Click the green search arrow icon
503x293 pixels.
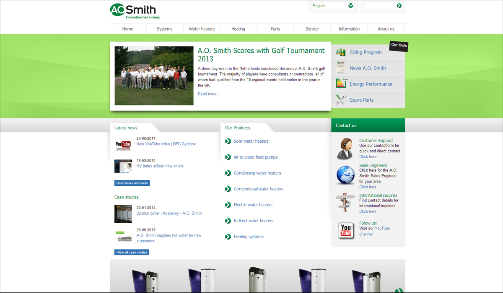[x=399, y=5]
